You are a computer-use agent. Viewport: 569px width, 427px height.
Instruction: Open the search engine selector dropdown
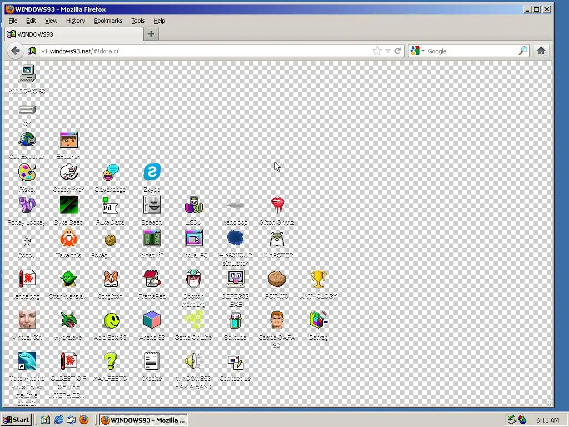(417, 51)
